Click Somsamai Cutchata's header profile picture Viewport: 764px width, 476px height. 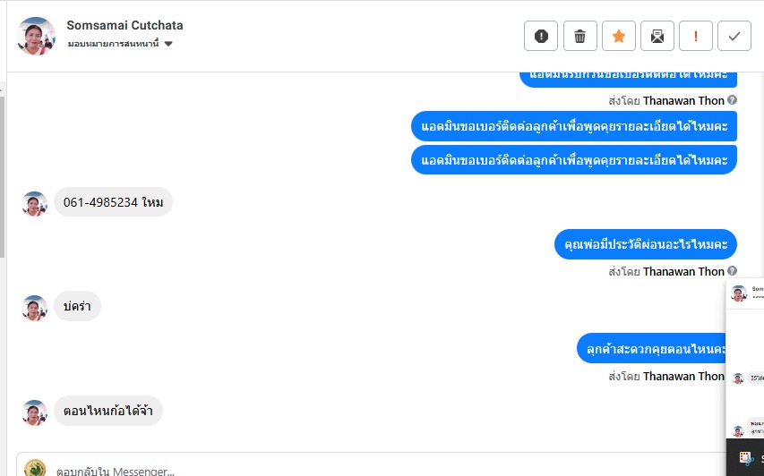pos(37,36)
